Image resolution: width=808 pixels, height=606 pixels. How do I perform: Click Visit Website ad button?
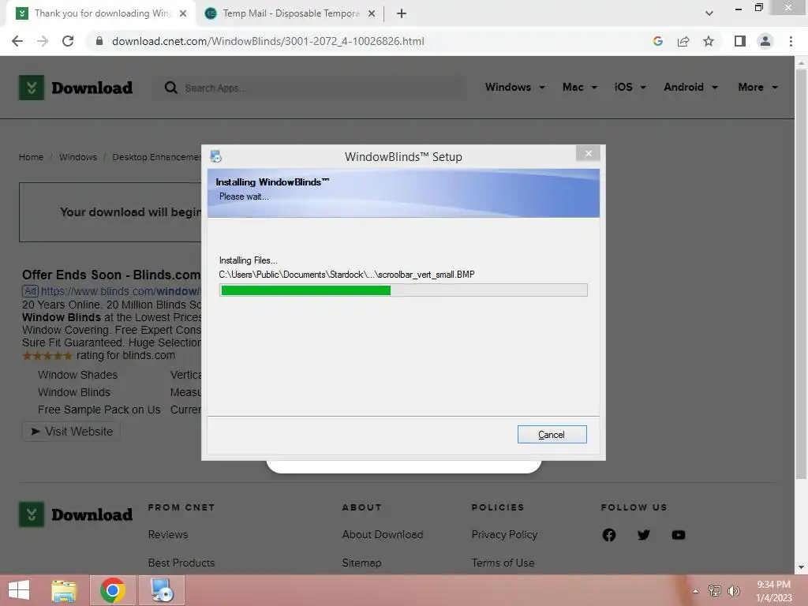tap(72, 432)
